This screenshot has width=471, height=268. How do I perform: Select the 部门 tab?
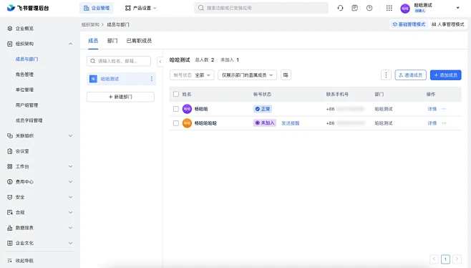(112, 41)
